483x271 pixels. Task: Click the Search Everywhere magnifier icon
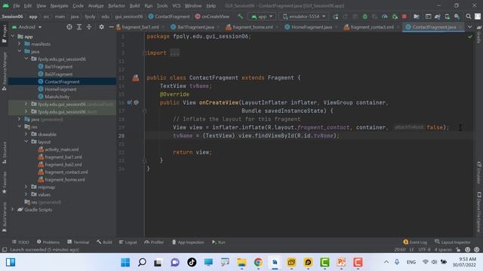[x=469, y=17]
